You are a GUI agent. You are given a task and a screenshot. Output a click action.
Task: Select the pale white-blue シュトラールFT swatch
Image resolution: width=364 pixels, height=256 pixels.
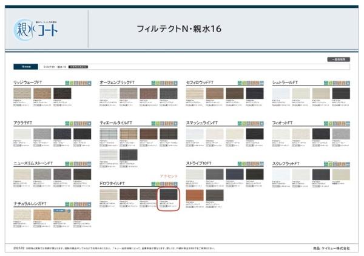[281, 93]
